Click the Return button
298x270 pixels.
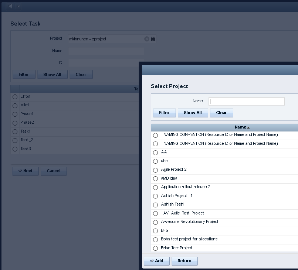click(184, 261)
